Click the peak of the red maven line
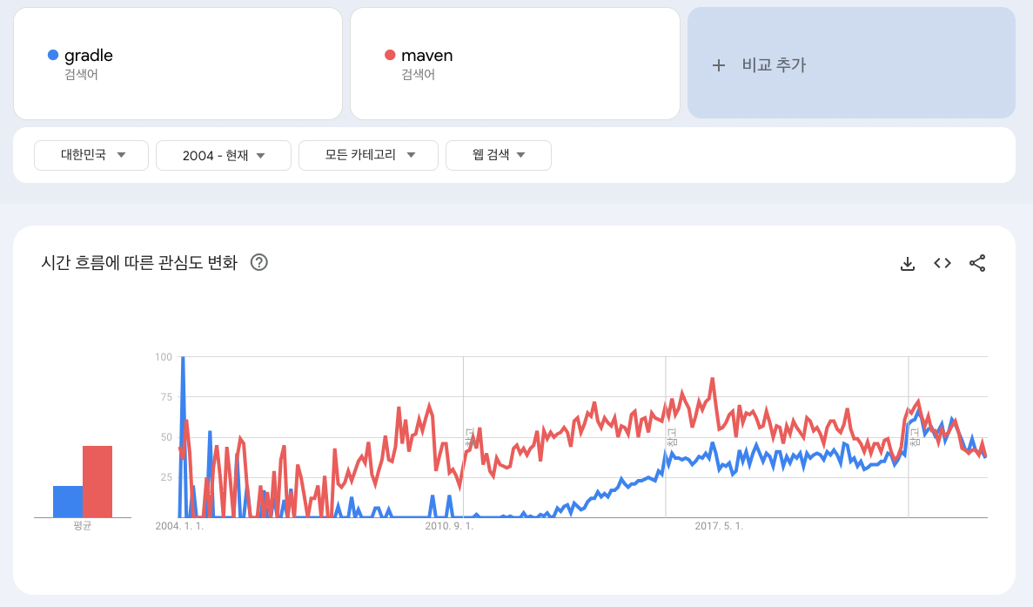 pos(711,376)
